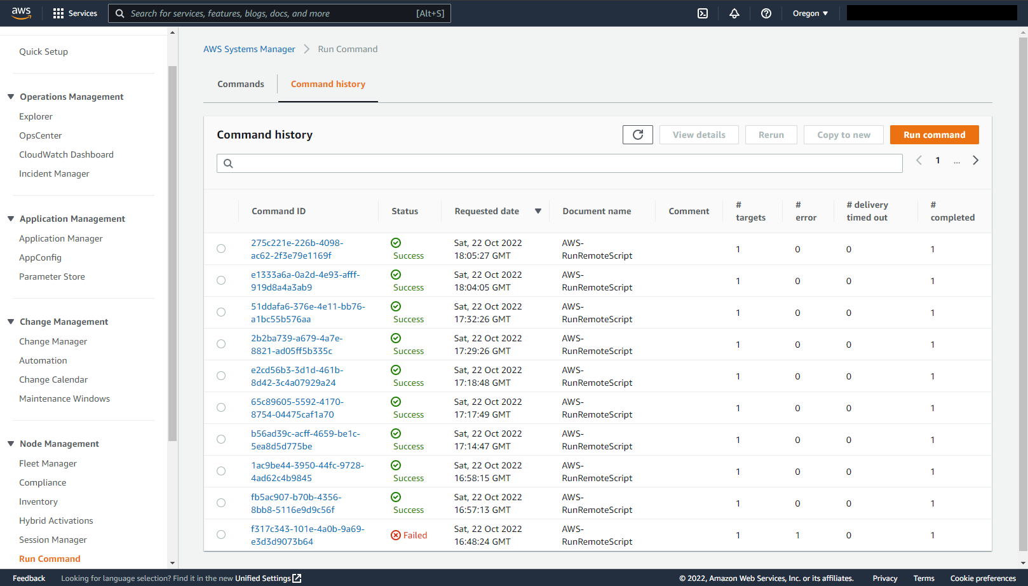Open Unified Settings external link icon
The height and width of the screenshot is (586, 1028).
coord(297,578)
